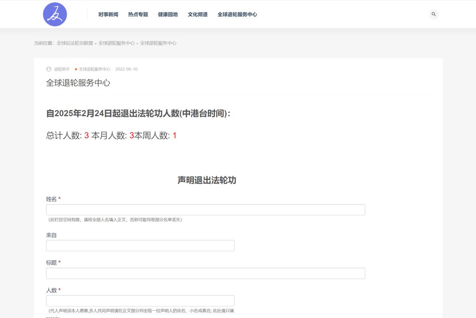
Task: Open 全球退轮服务中心 from the top navigation
Action: 237,14
